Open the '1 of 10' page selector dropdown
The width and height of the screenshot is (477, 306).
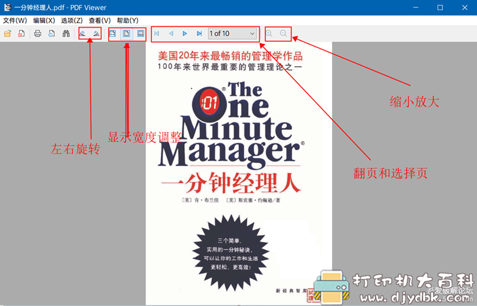pos(232,33)
